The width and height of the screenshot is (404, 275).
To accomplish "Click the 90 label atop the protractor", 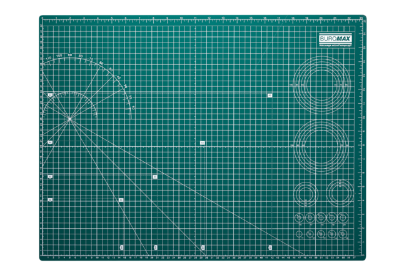I will (x=70, y=55).
